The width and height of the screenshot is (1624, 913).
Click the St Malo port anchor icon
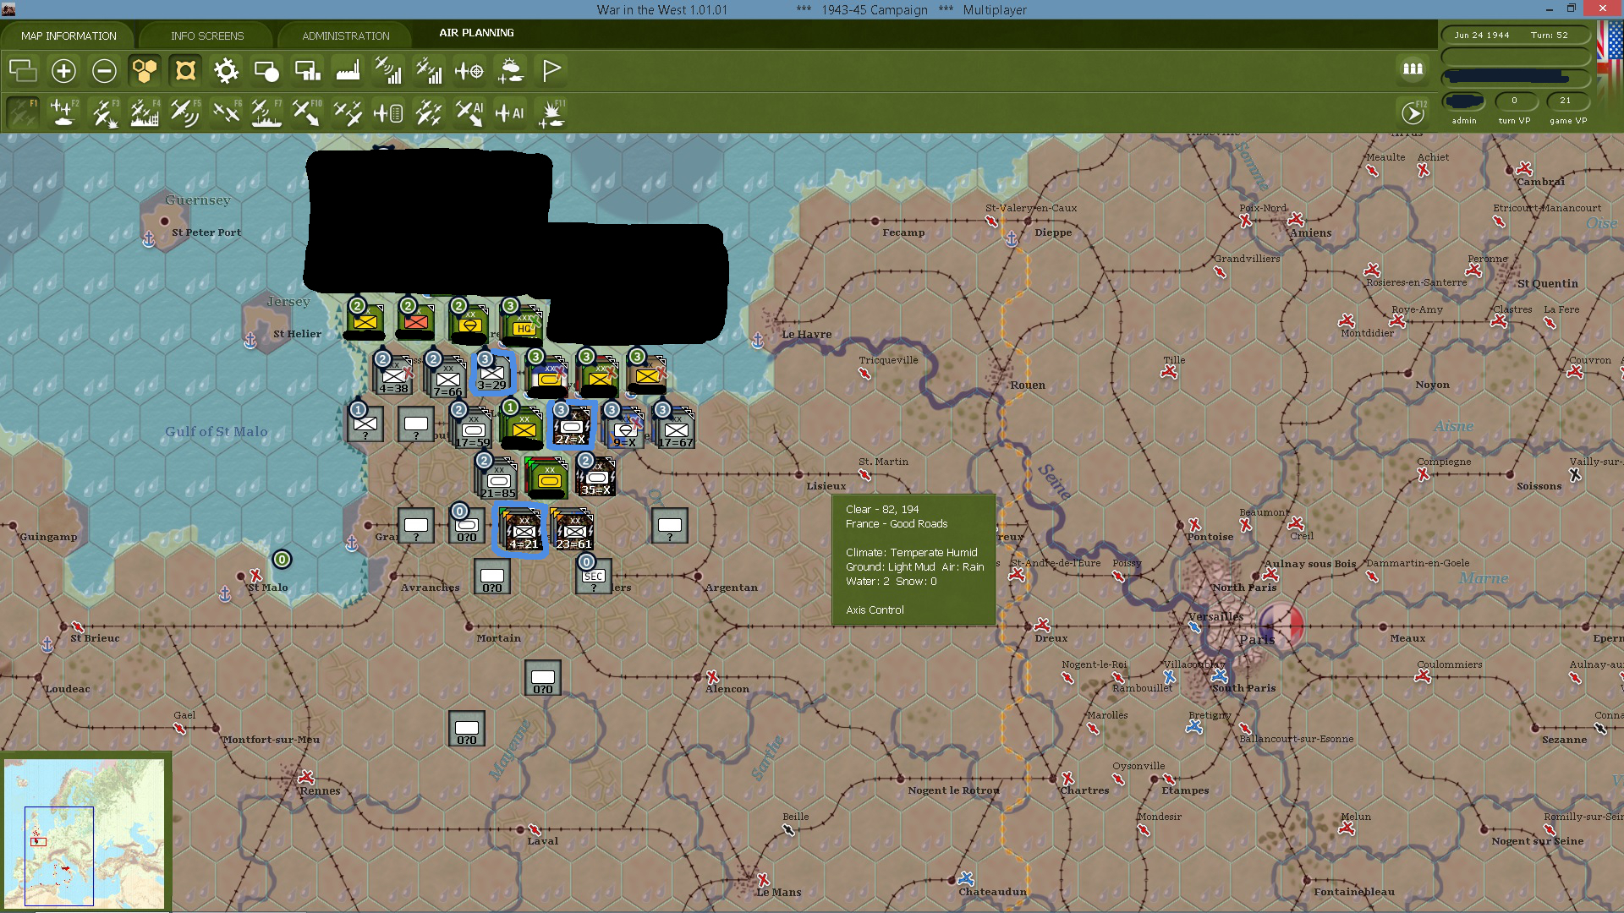224,594
